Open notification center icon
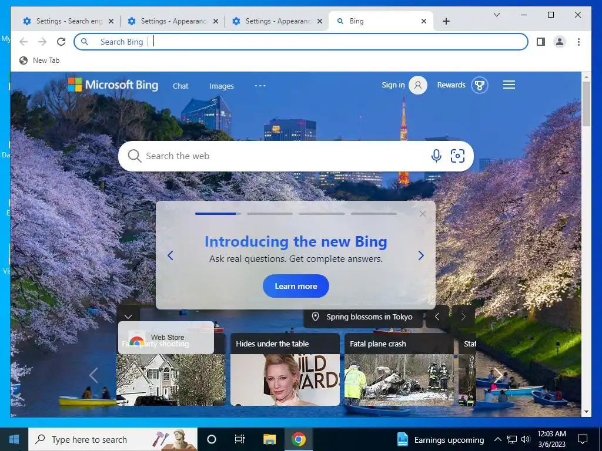The height and width of the screenshot is (451, 602). [583, 439]
